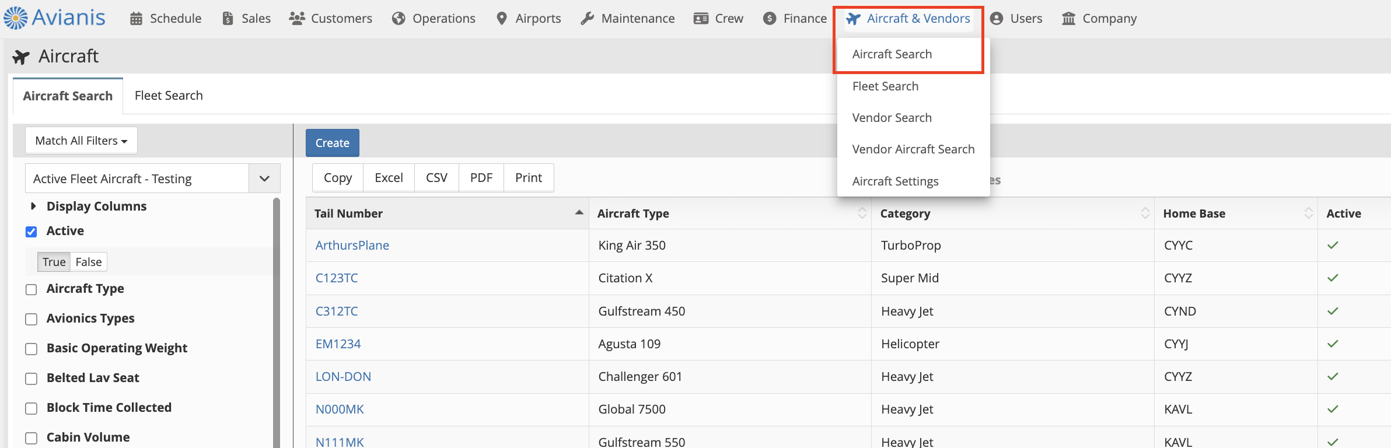This screenshot has height=448, width=1391.
Task: Enable the Belted Lav Seat filter checkbox
Action: [x=32, y=379]
